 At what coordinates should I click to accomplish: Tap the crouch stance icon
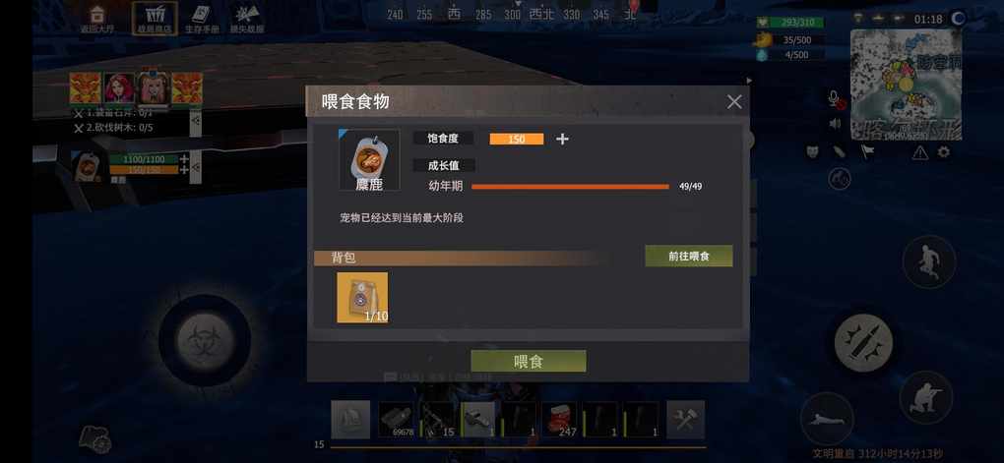point(926,396)
